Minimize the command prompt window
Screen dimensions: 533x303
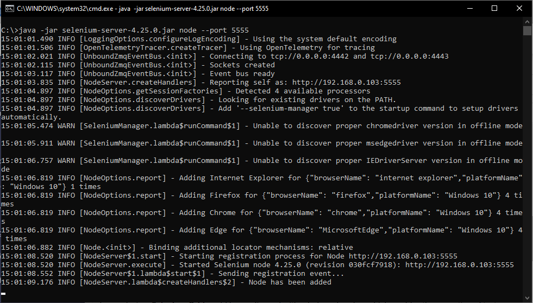tap(469, 9)
